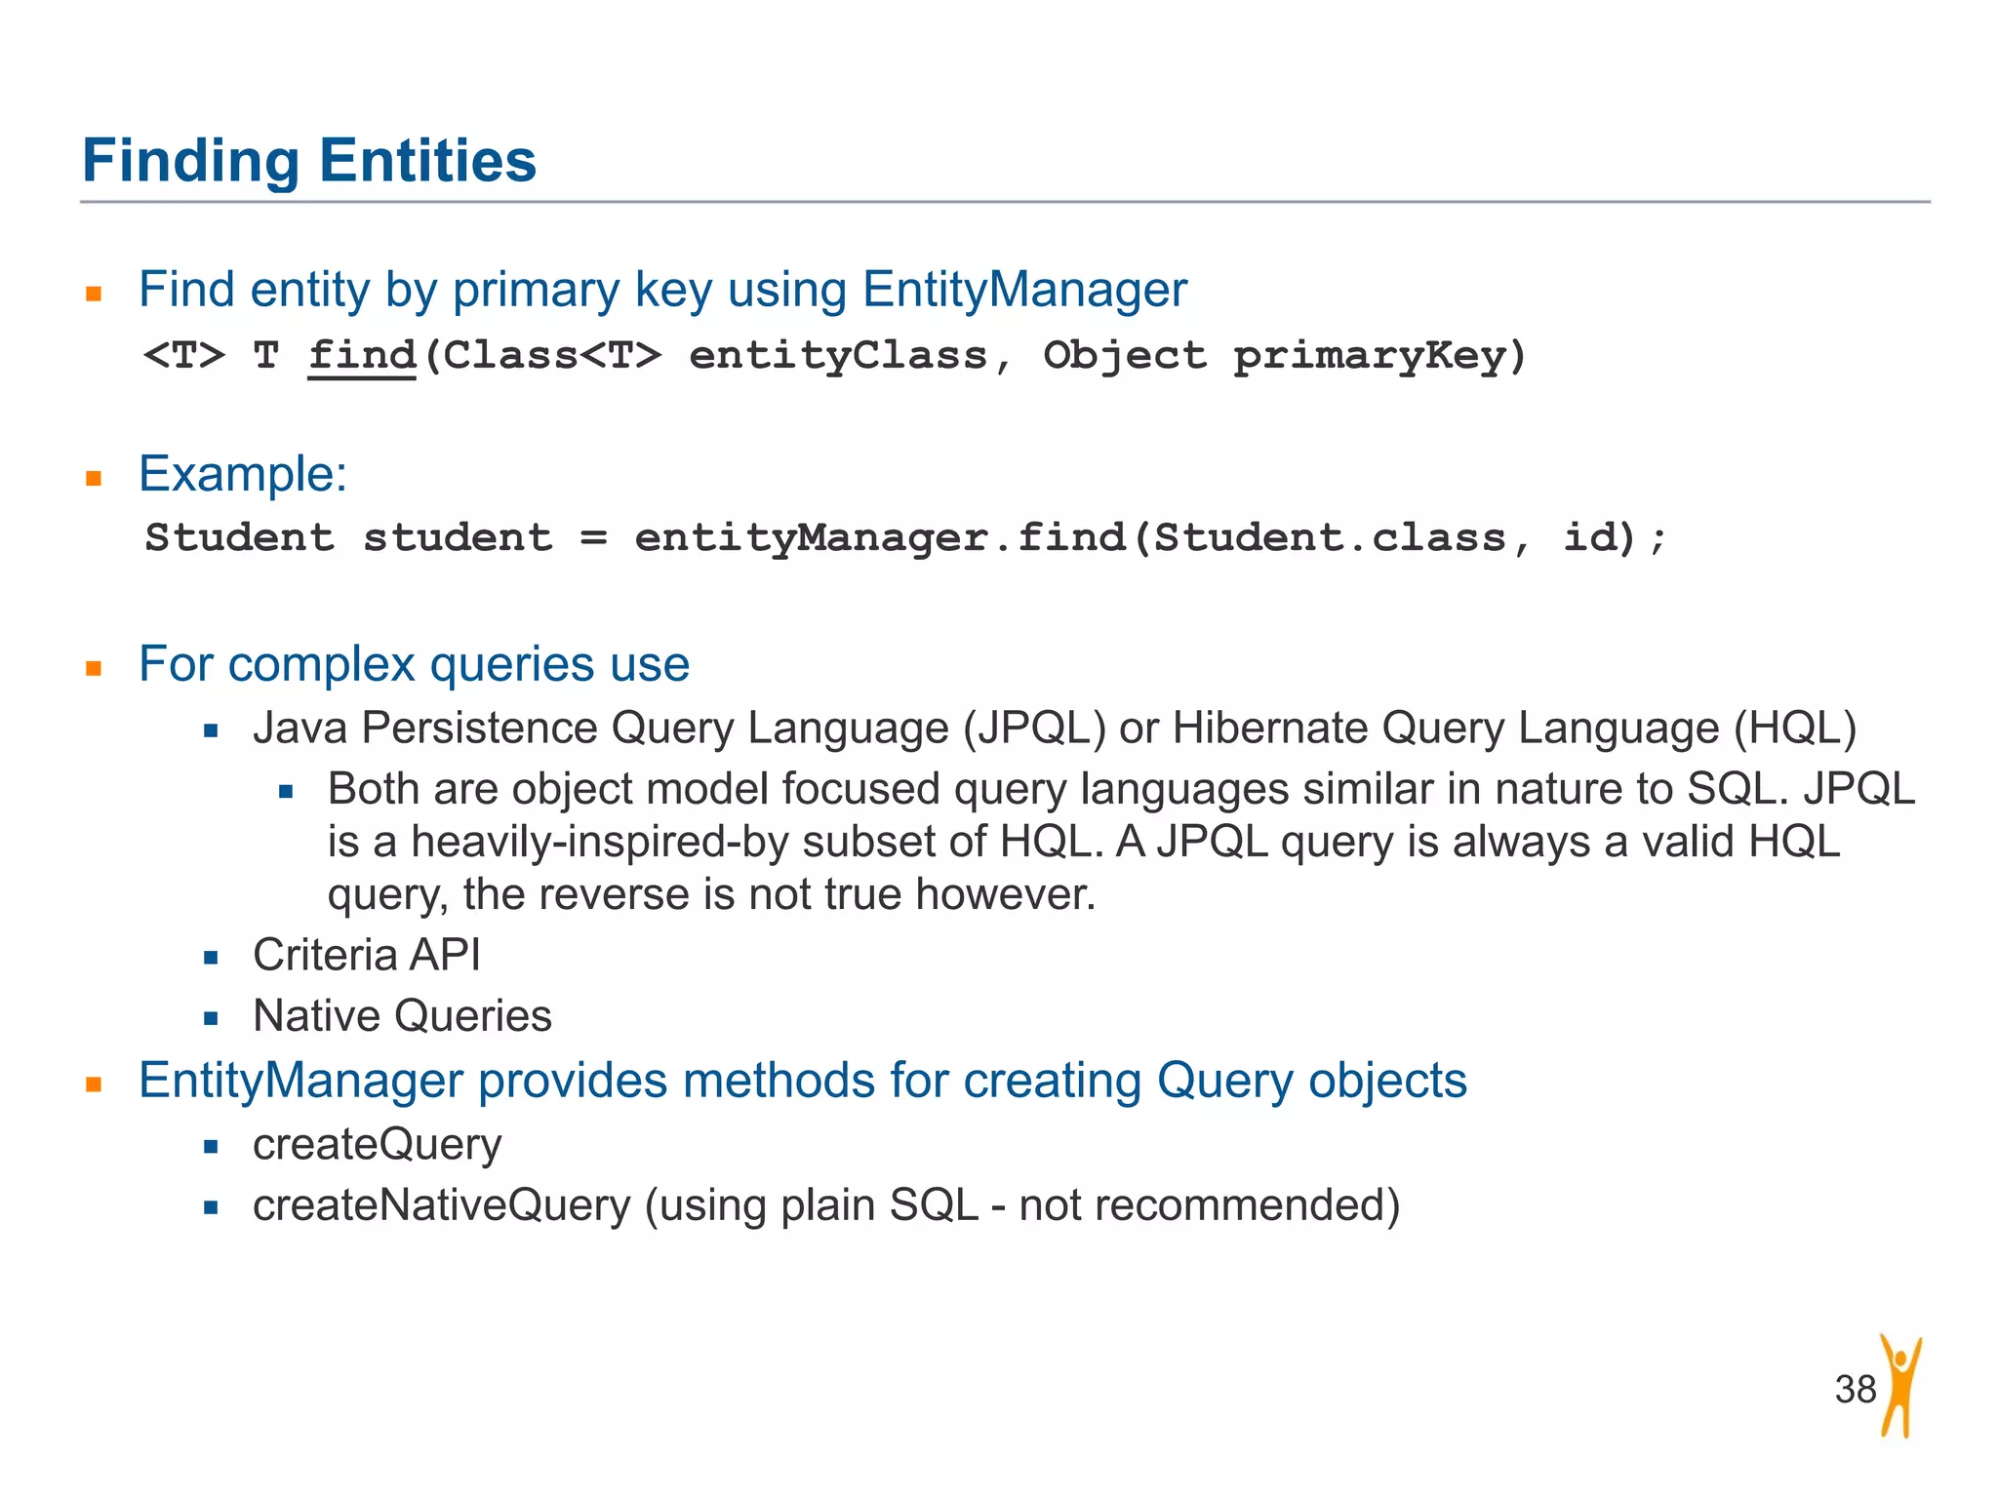Click the Student student code example line
Screen dimensions: 1998x1498
(x=905, y=538)
